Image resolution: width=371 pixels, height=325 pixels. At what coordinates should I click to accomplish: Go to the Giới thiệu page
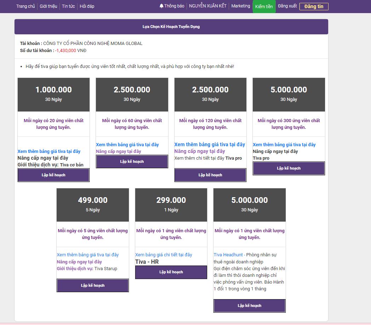(x=48, y=6)
